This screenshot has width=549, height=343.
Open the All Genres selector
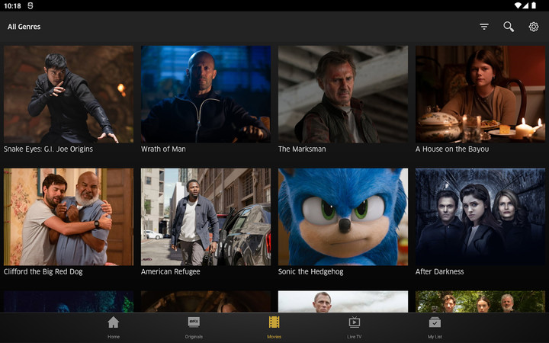24,27
